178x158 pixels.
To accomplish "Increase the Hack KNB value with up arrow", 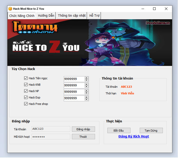I will [87, 84].
